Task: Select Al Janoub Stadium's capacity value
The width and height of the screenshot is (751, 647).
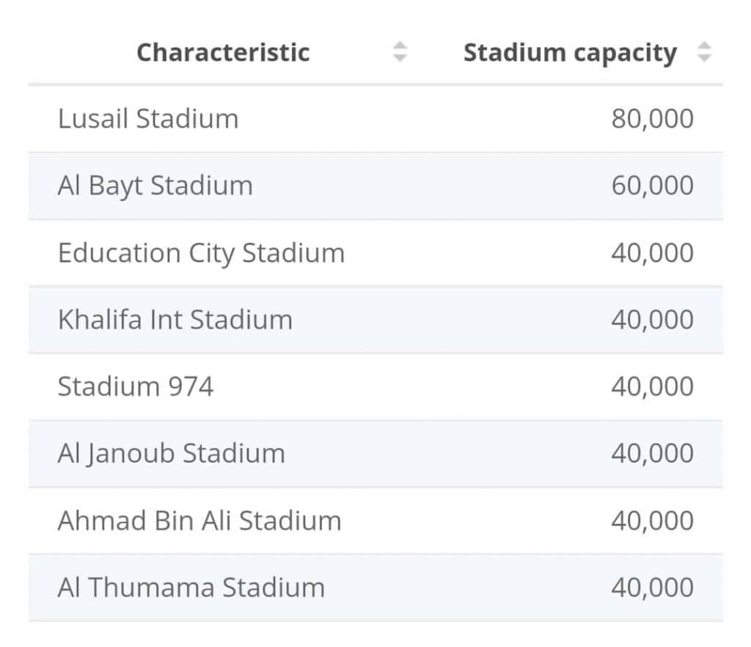Action: click(x=652, y=453)
